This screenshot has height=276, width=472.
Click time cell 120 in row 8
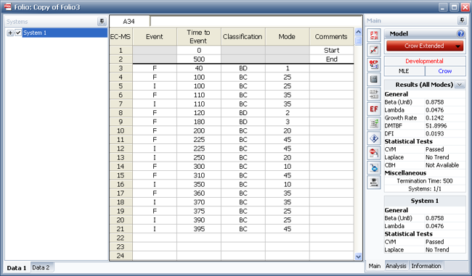point(199,113)
